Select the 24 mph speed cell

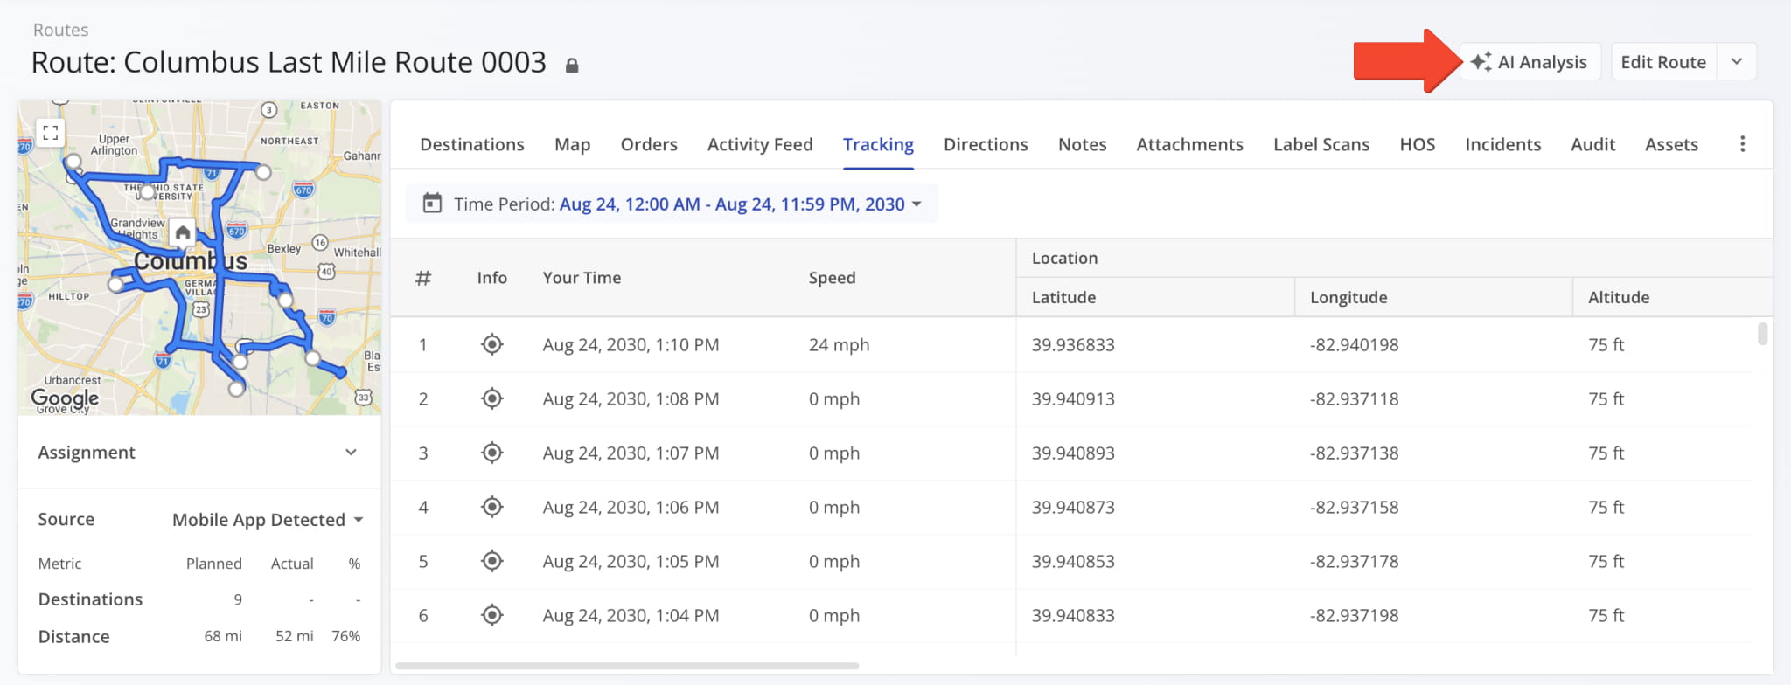[839, 344]
